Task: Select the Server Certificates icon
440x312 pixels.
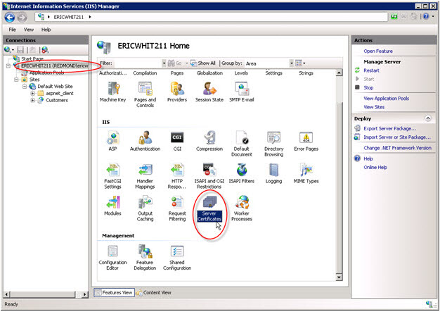Action: pyautogui.click(x=209, y=208)
